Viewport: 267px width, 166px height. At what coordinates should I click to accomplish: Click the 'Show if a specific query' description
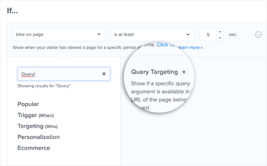point(160,96)
